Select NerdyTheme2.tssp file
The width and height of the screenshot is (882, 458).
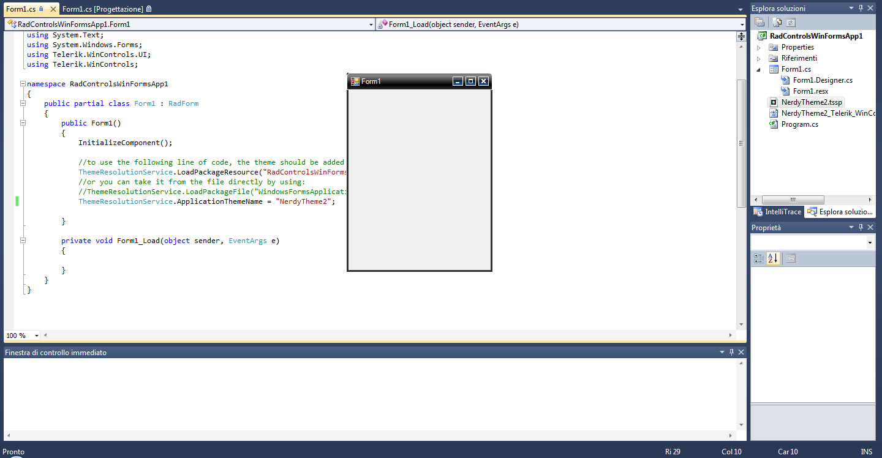[x=812, y=102]
